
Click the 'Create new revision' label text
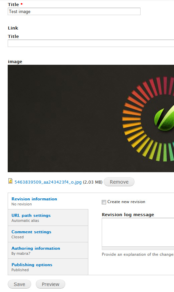(126, 202)
